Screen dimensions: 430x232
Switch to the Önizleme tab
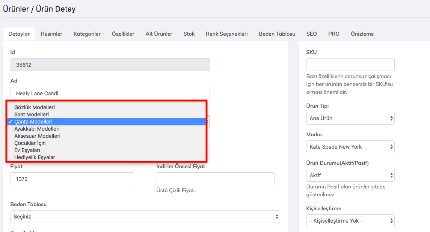362,34
